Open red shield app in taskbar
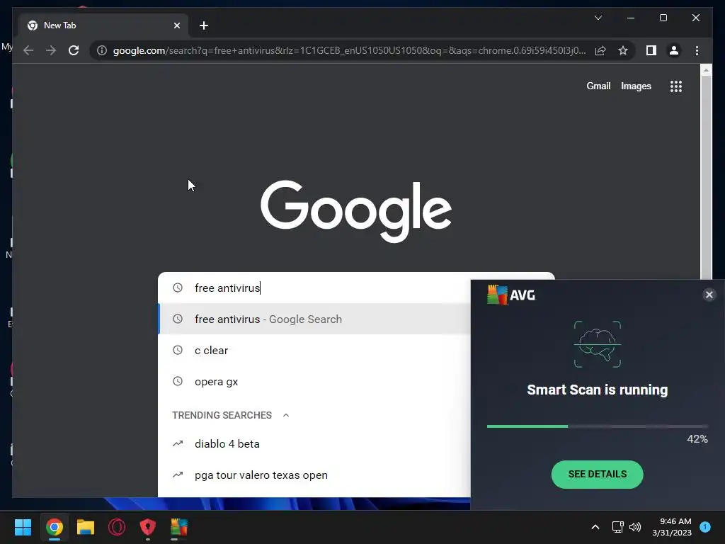The height and width of the screenshot is (544, 725). pyautogui.click(x=147, y=527)
